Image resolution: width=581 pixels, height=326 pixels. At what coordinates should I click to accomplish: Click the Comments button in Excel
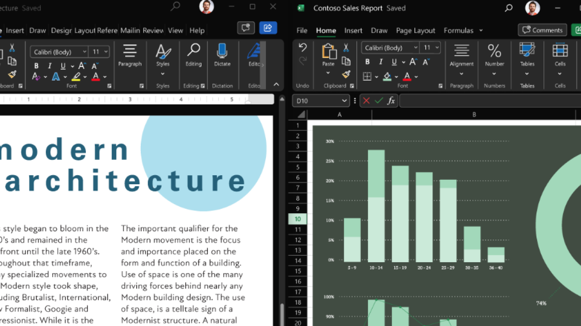pyautogui.click(x=542, y=30)
